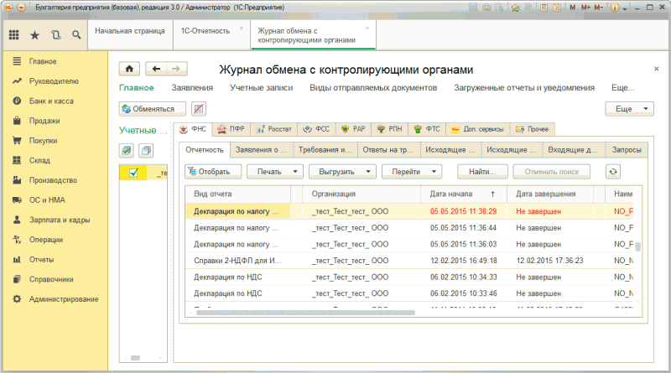The width and height of the screenshot is (671, 373).
Task: Open Favorites star icon
Action: click(34, 35)
